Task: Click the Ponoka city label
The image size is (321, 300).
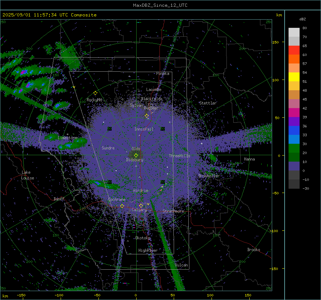Action: point(163,73)
